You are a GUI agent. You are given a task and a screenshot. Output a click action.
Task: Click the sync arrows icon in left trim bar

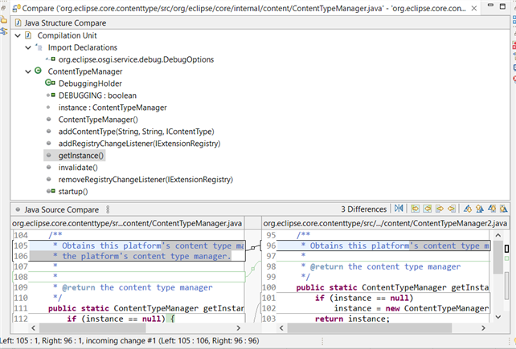pos(3,31)
